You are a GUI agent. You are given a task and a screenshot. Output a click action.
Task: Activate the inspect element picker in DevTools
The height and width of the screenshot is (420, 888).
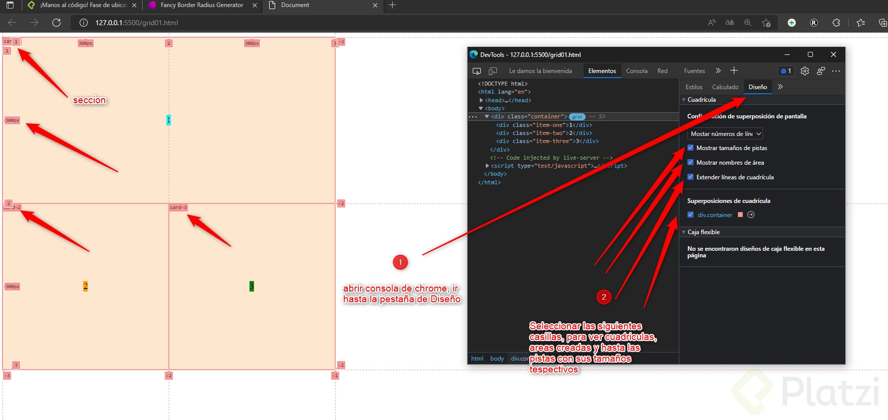476,71
